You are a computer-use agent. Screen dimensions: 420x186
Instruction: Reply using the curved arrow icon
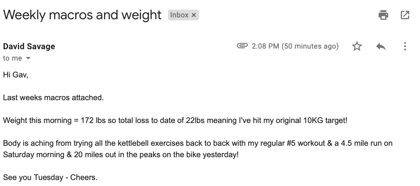(381, 46)
